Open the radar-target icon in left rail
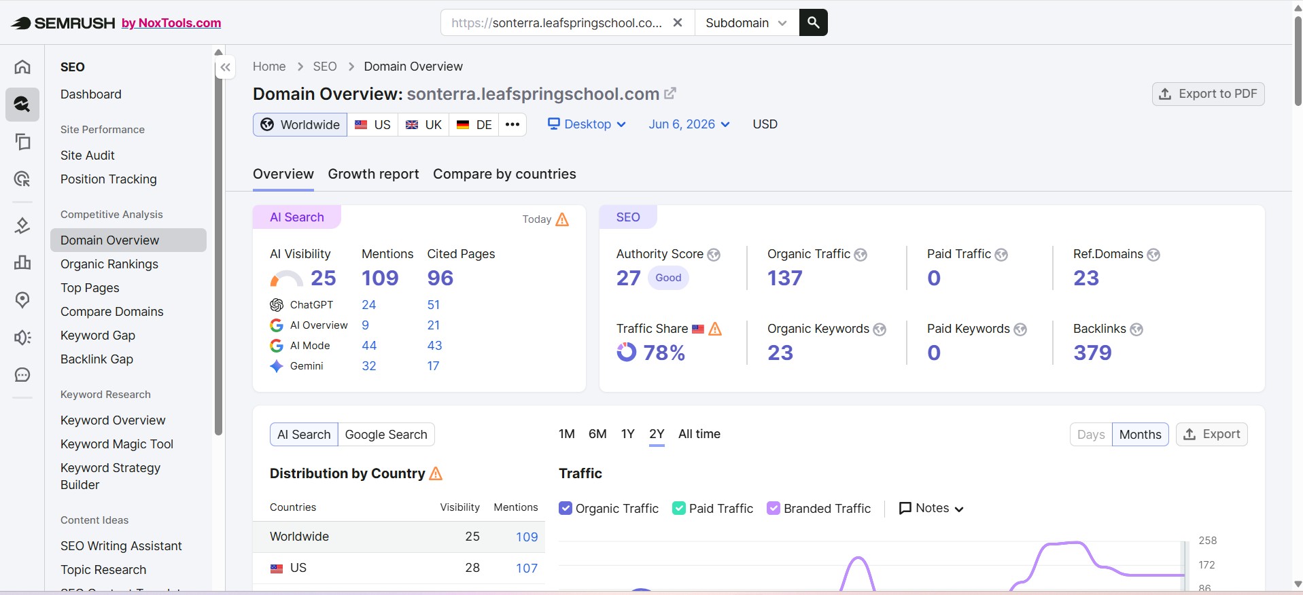1303x595 pixels. point(22,179)
